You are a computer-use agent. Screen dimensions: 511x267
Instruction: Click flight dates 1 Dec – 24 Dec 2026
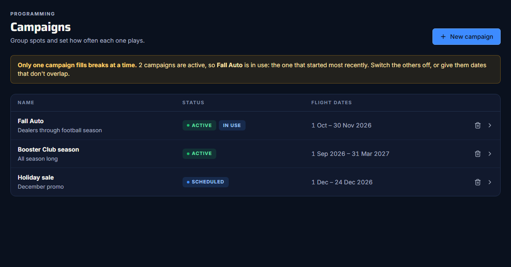(342, 182)
